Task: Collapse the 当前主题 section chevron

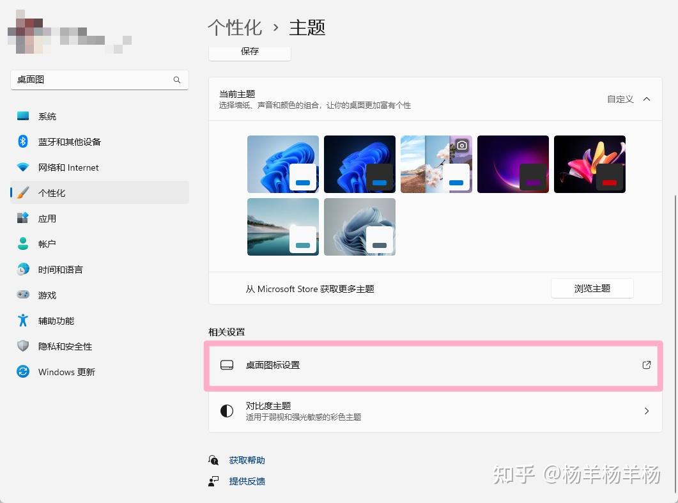Action: [x=647, y=99]
